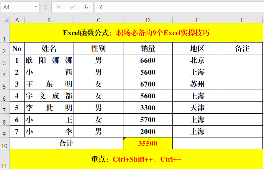264x170 pixels.
Task: Open the Name Box dropdown arrow
Action: coord(36,7)
